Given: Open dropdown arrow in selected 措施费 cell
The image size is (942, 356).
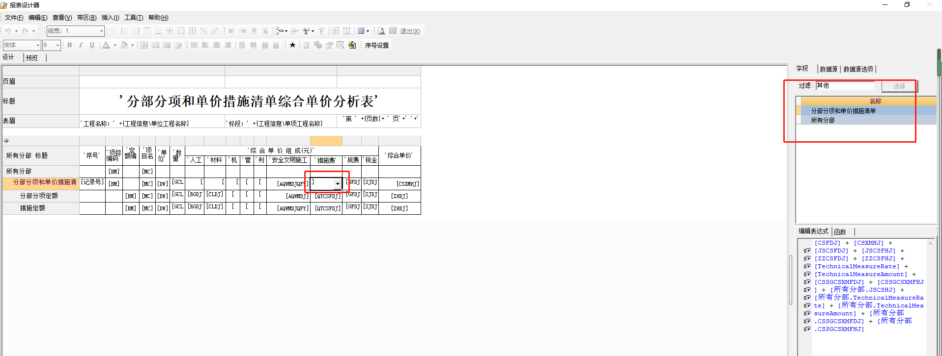Looking at the screenshot, I should (338, 184).
